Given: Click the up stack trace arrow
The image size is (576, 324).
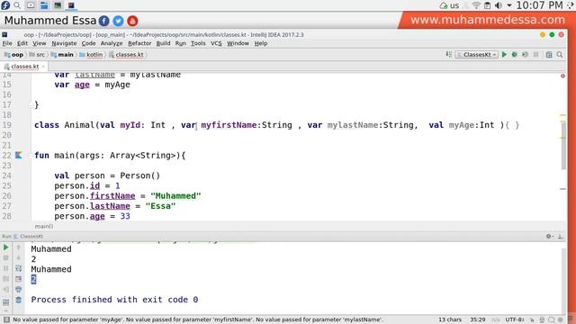Looking at the screenshot, I should (19, 247).
